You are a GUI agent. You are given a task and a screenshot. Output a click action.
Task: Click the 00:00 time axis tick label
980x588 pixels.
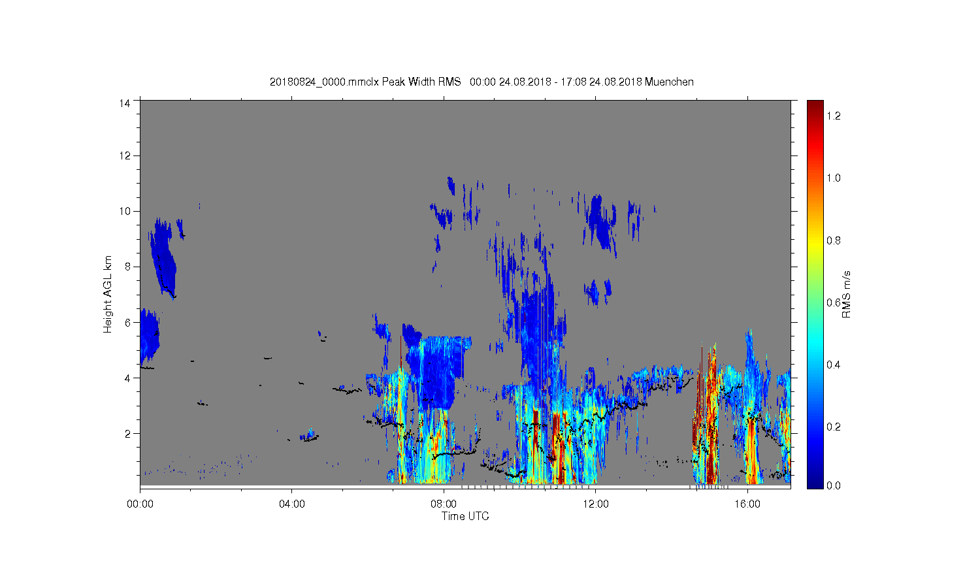point(140,504)
